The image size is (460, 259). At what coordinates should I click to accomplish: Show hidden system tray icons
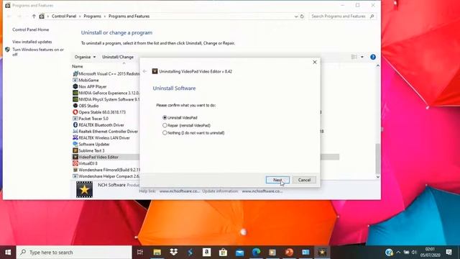click(x=398, y=253)
